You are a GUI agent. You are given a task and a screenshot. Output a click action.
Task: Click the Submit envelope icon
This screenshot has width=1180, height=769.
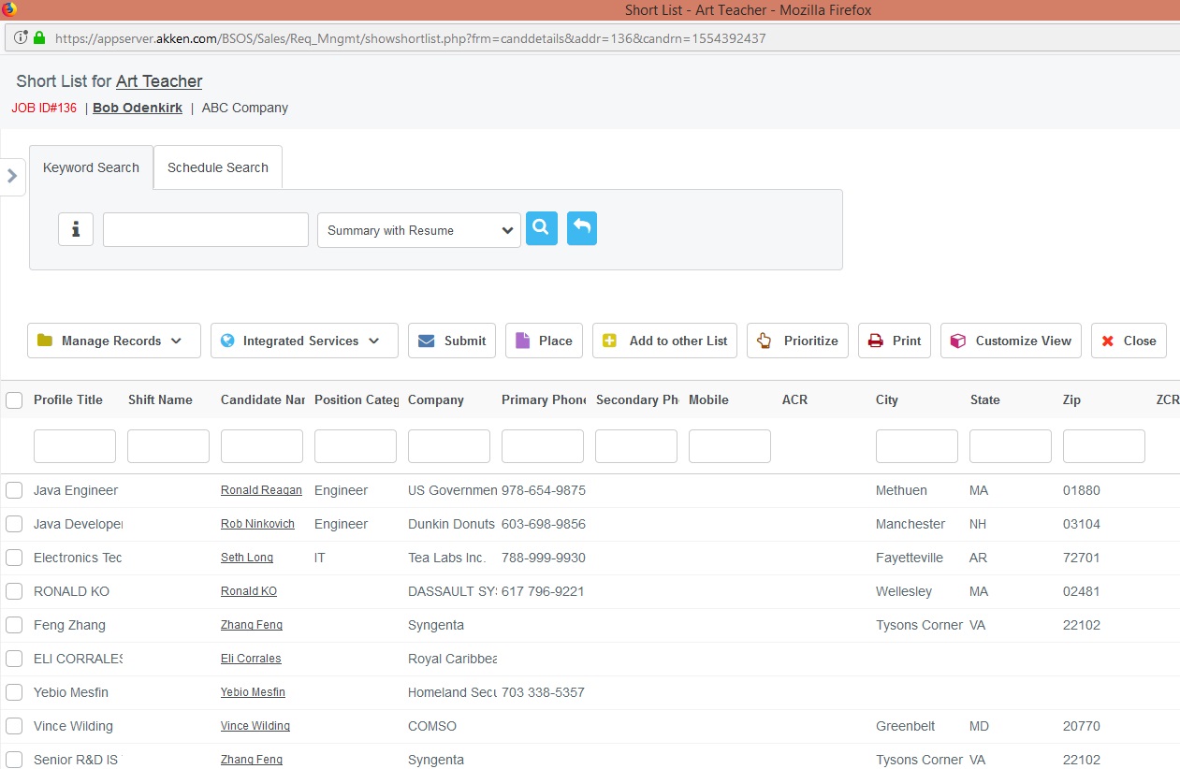click(426, 341)
